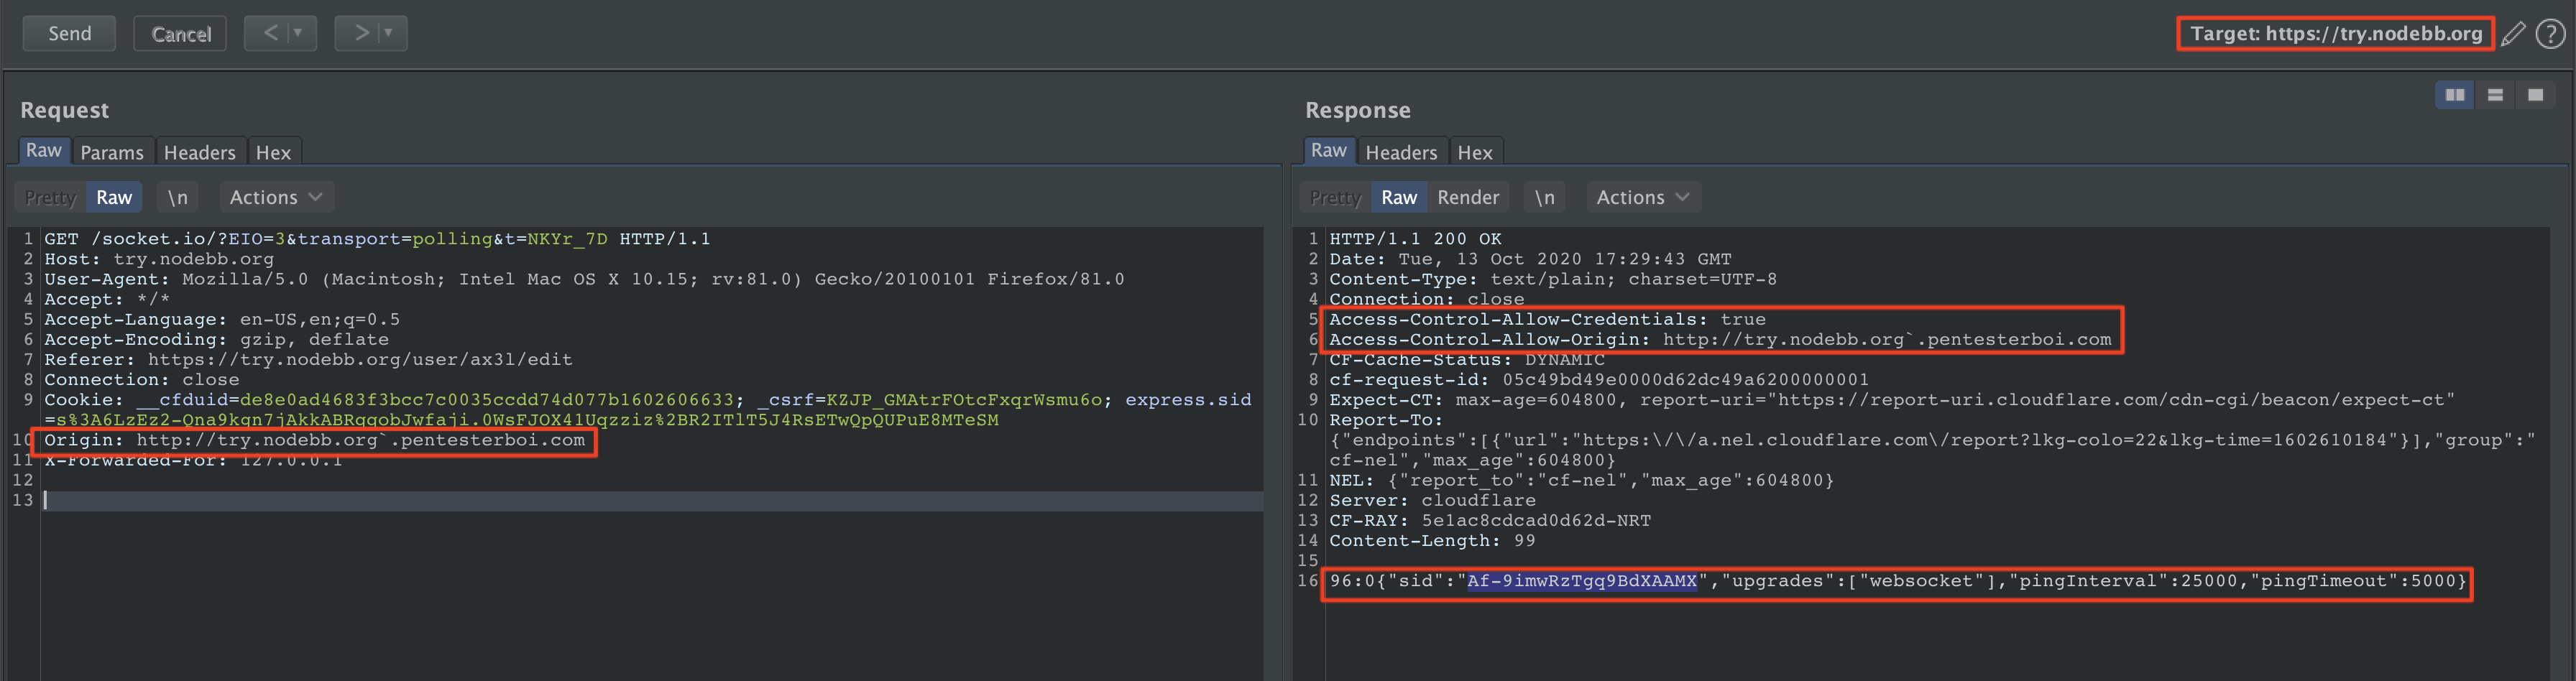Select the Request Raw tab
The image size is (2576, 681).
[44, 151]
